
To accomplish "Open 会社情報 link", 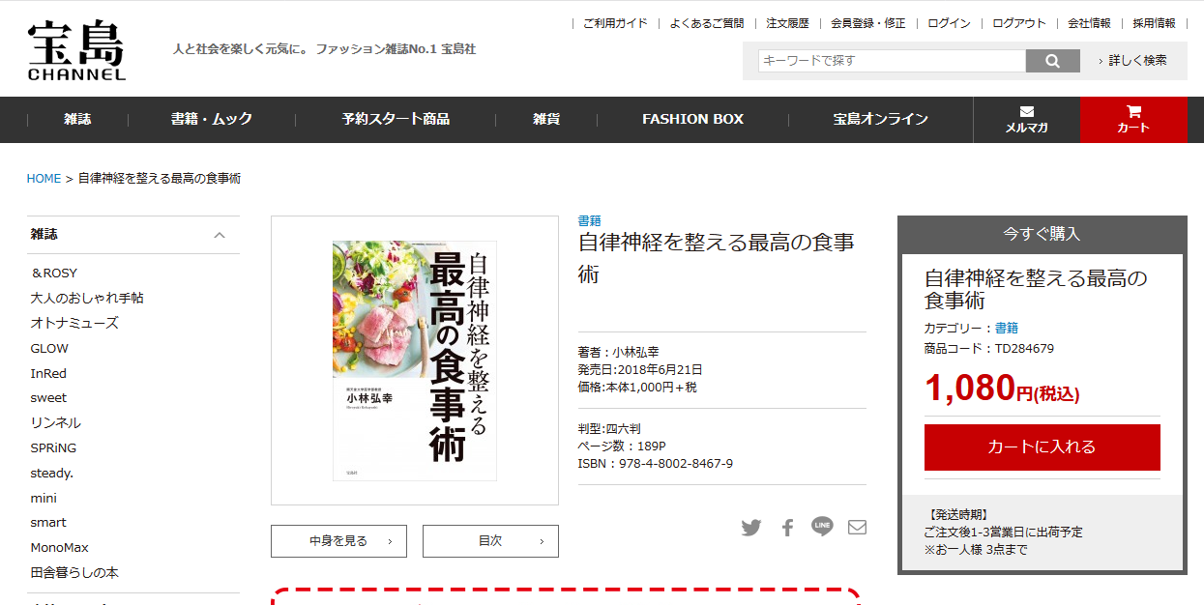I will (x=1089, y=23).
